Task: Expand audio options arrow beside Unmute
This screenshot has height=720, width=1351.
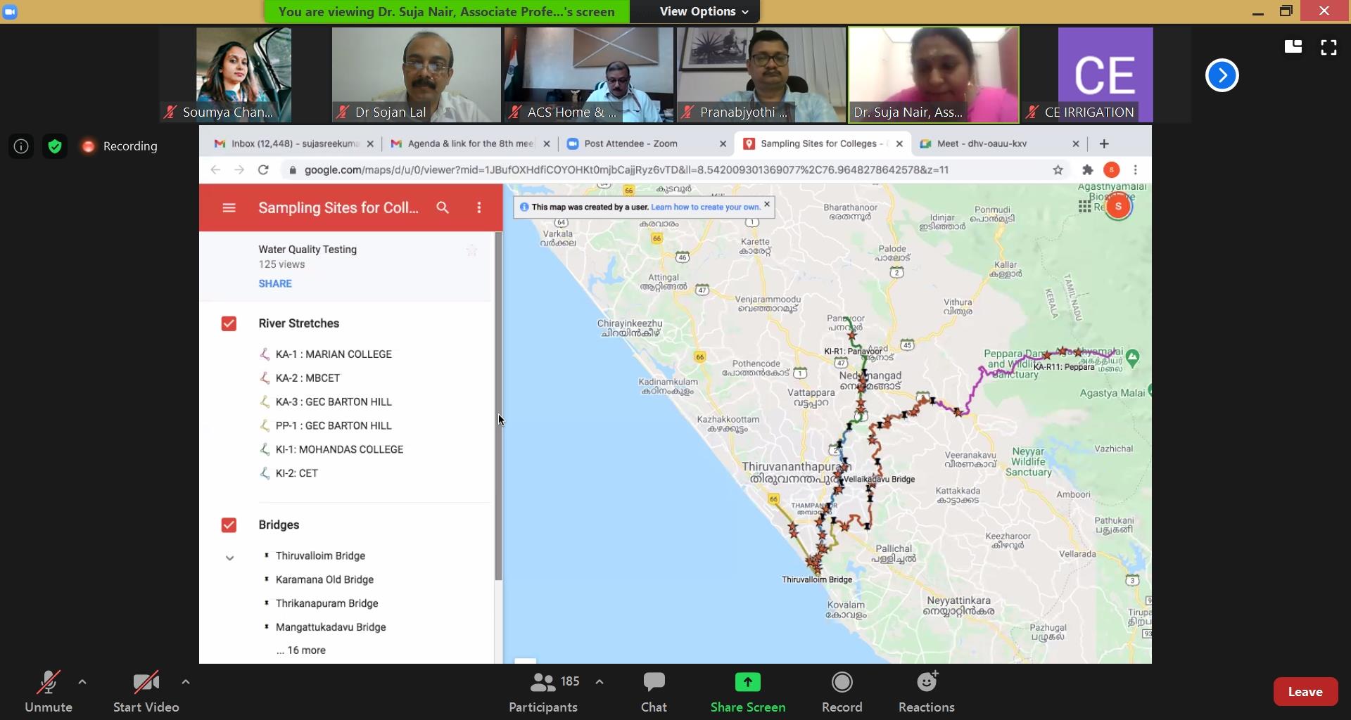Action: tap(82, 682)
